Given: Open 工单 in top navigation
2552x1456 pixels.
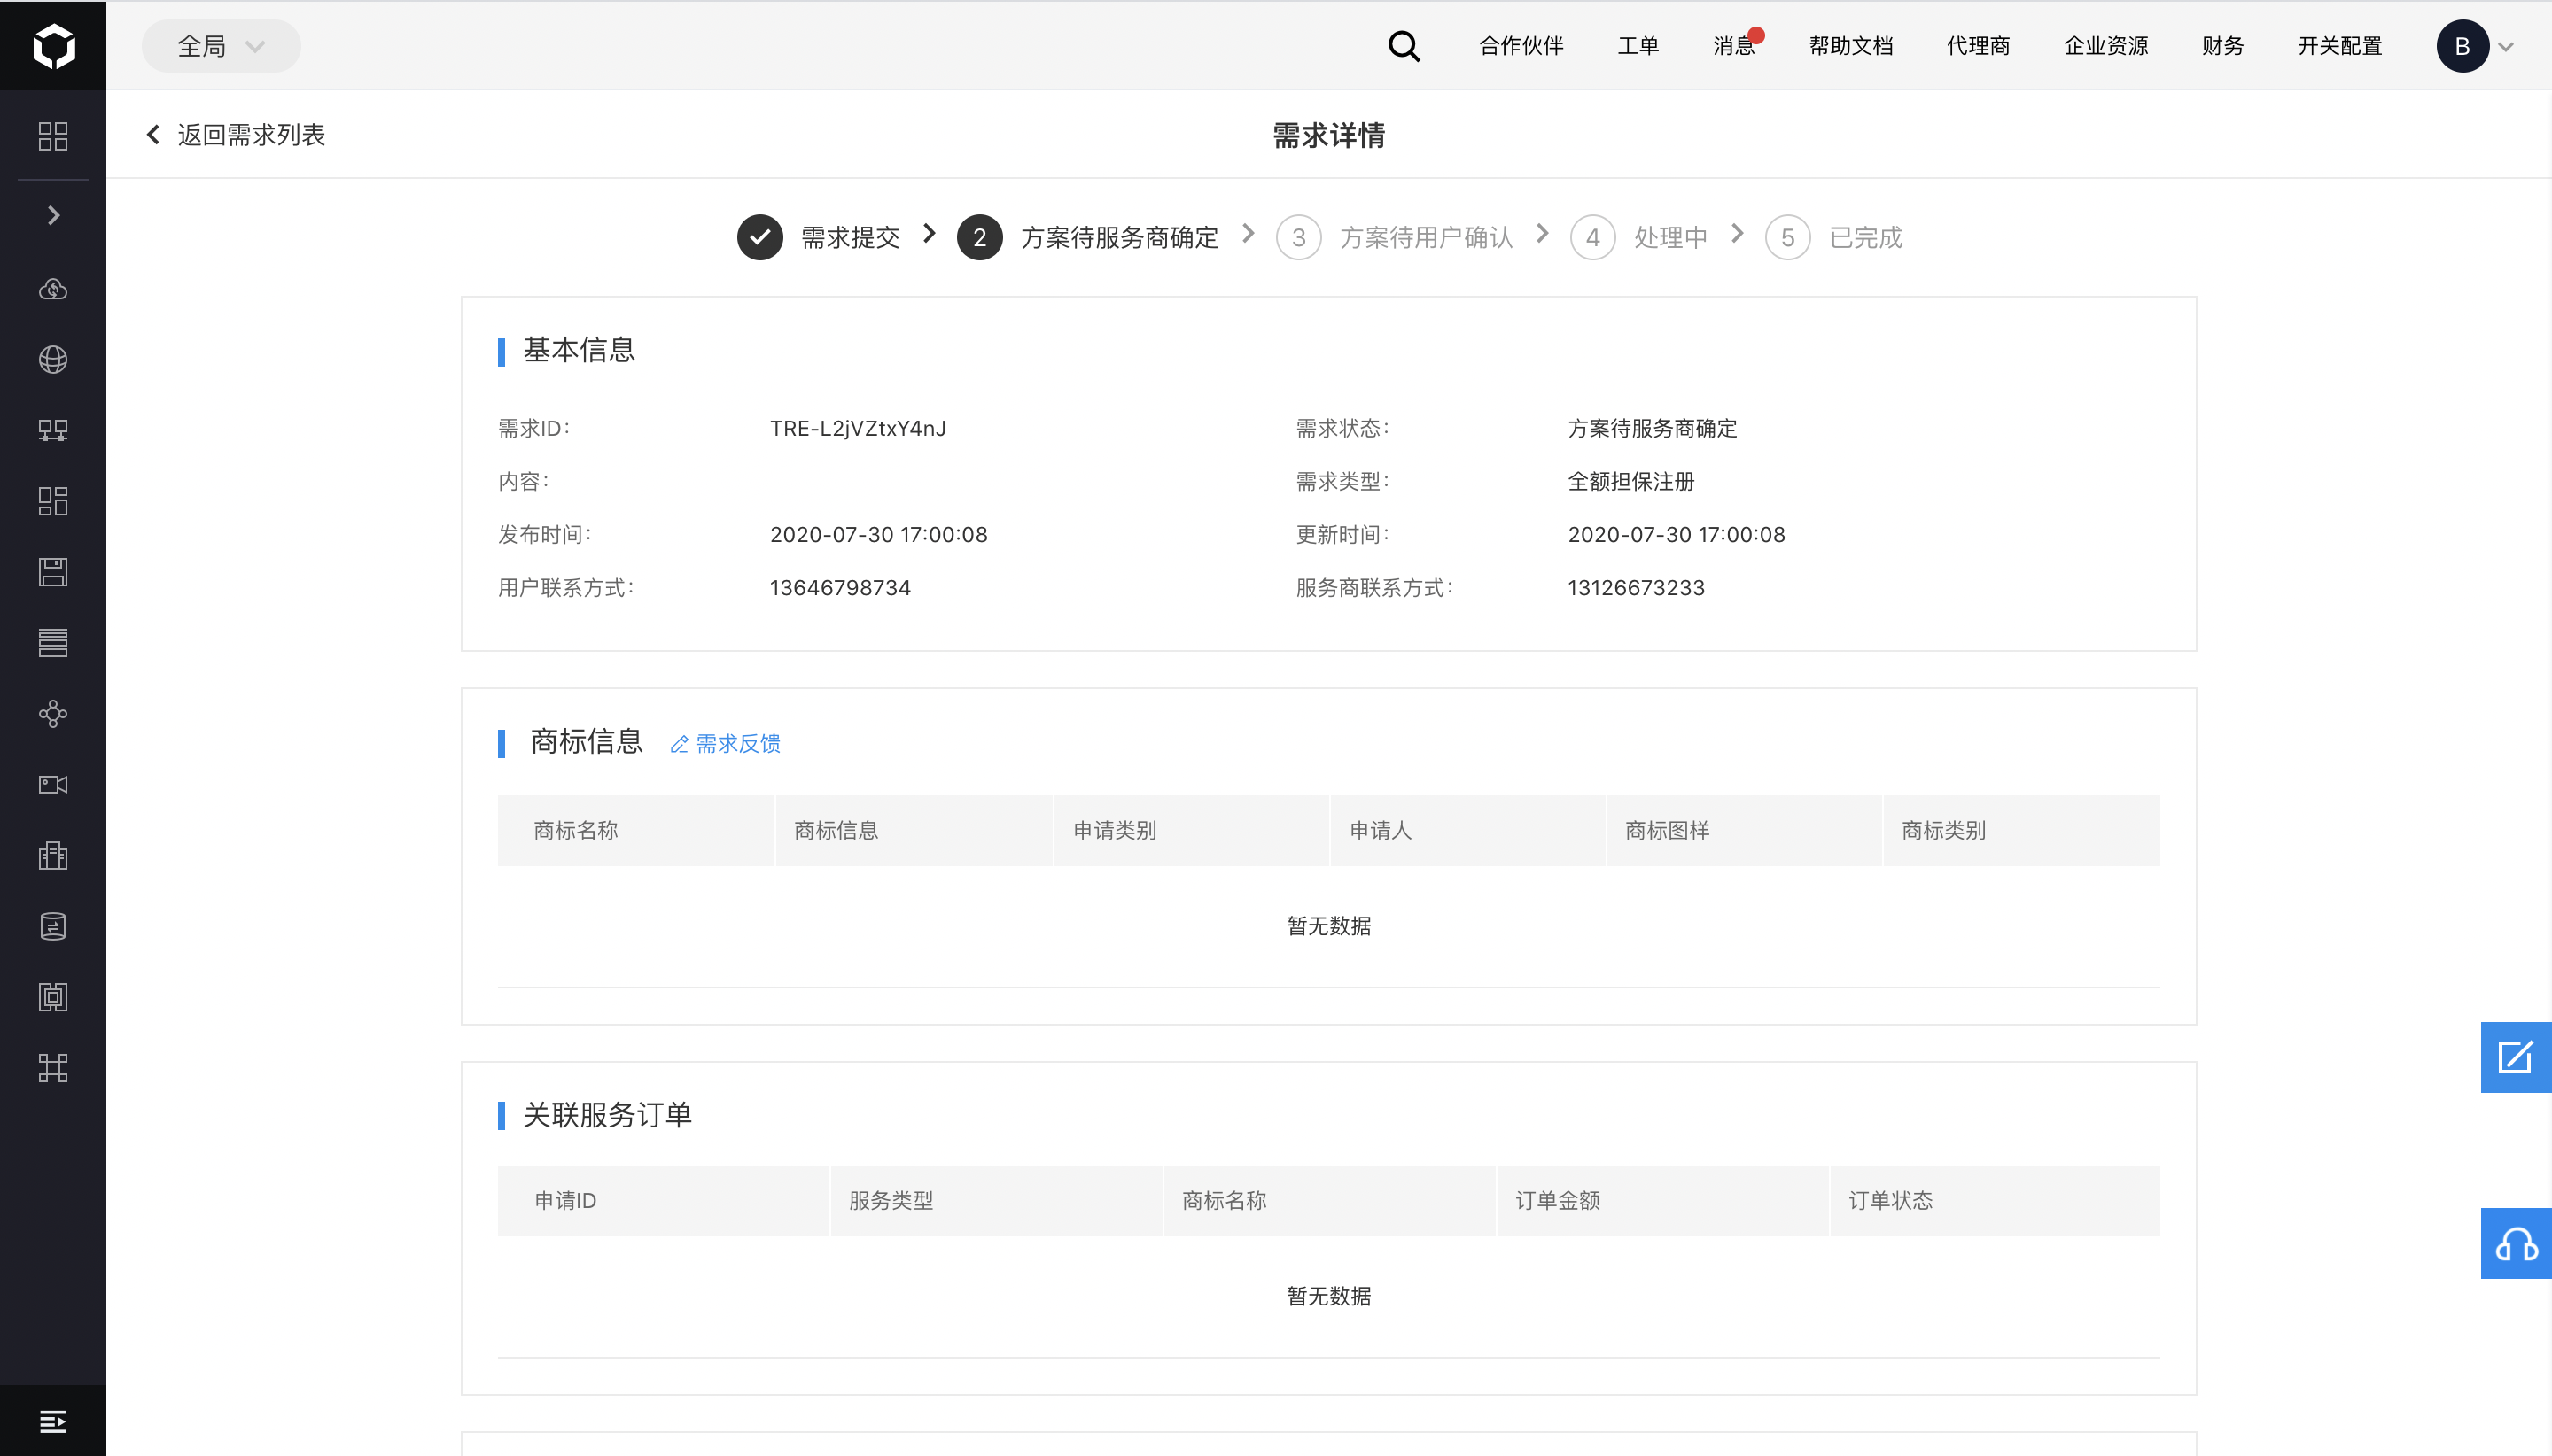Looking at the screenshot, I should 1638,46.
